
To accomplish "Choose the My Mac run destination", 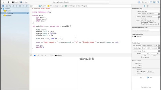I will (24, 2).
